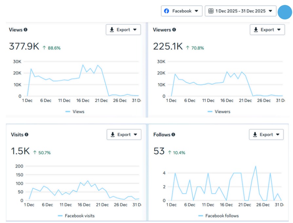This screenshot has width=293, height=223.
Task: Toggle the Viewers legend series
Action: point(219,112)
